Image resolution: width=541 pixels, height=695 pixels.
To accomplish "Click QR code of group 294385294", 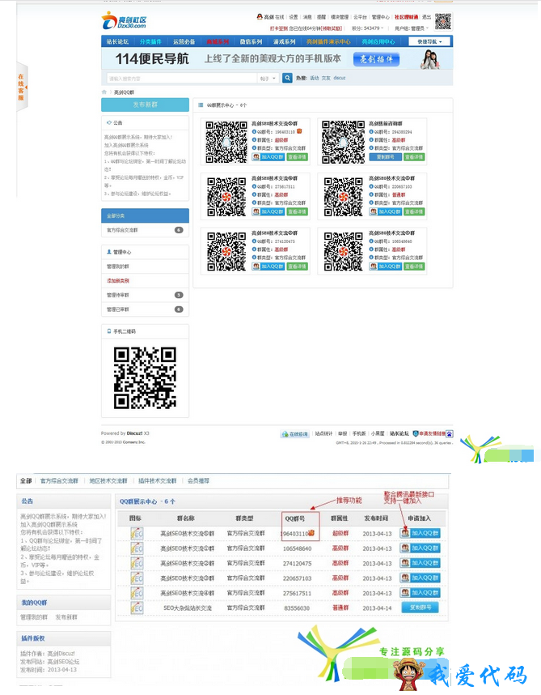I will tap(343, 142).
